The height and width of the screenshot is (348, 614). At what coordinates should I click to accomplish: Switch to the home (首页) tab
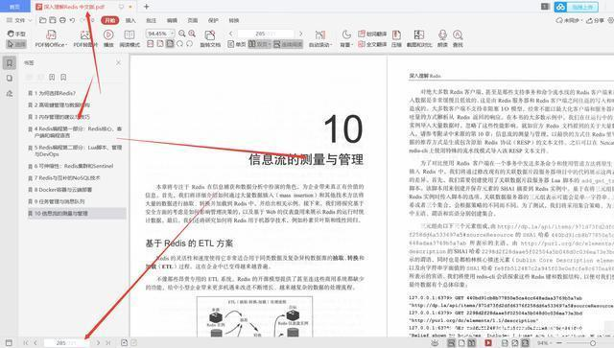15,7
